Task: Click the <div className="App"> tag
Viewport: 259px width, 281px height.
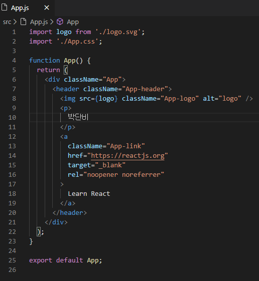Action: 85,80
